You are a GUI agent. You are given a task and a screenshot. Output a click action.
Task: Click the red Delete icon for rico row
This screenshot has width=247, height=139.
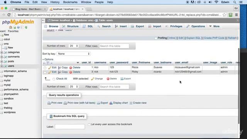[71, 68]
